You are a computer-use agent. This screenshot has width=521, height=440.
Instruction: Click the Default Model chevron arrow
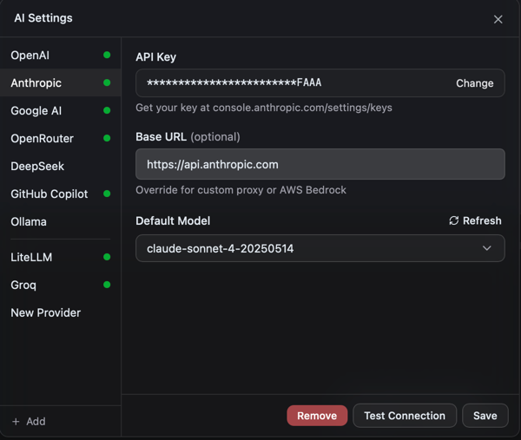tap(487, 248)
